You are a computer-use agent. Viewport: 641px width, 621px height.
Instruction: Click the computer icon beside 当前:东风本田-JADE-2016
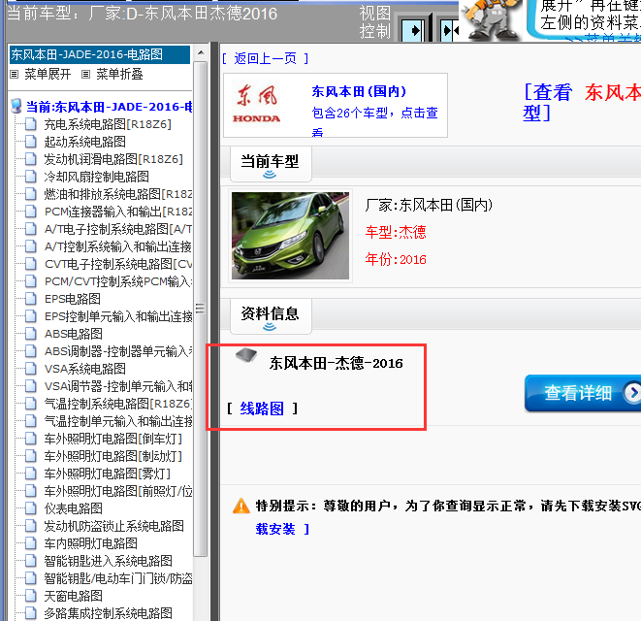pos(16,106)
